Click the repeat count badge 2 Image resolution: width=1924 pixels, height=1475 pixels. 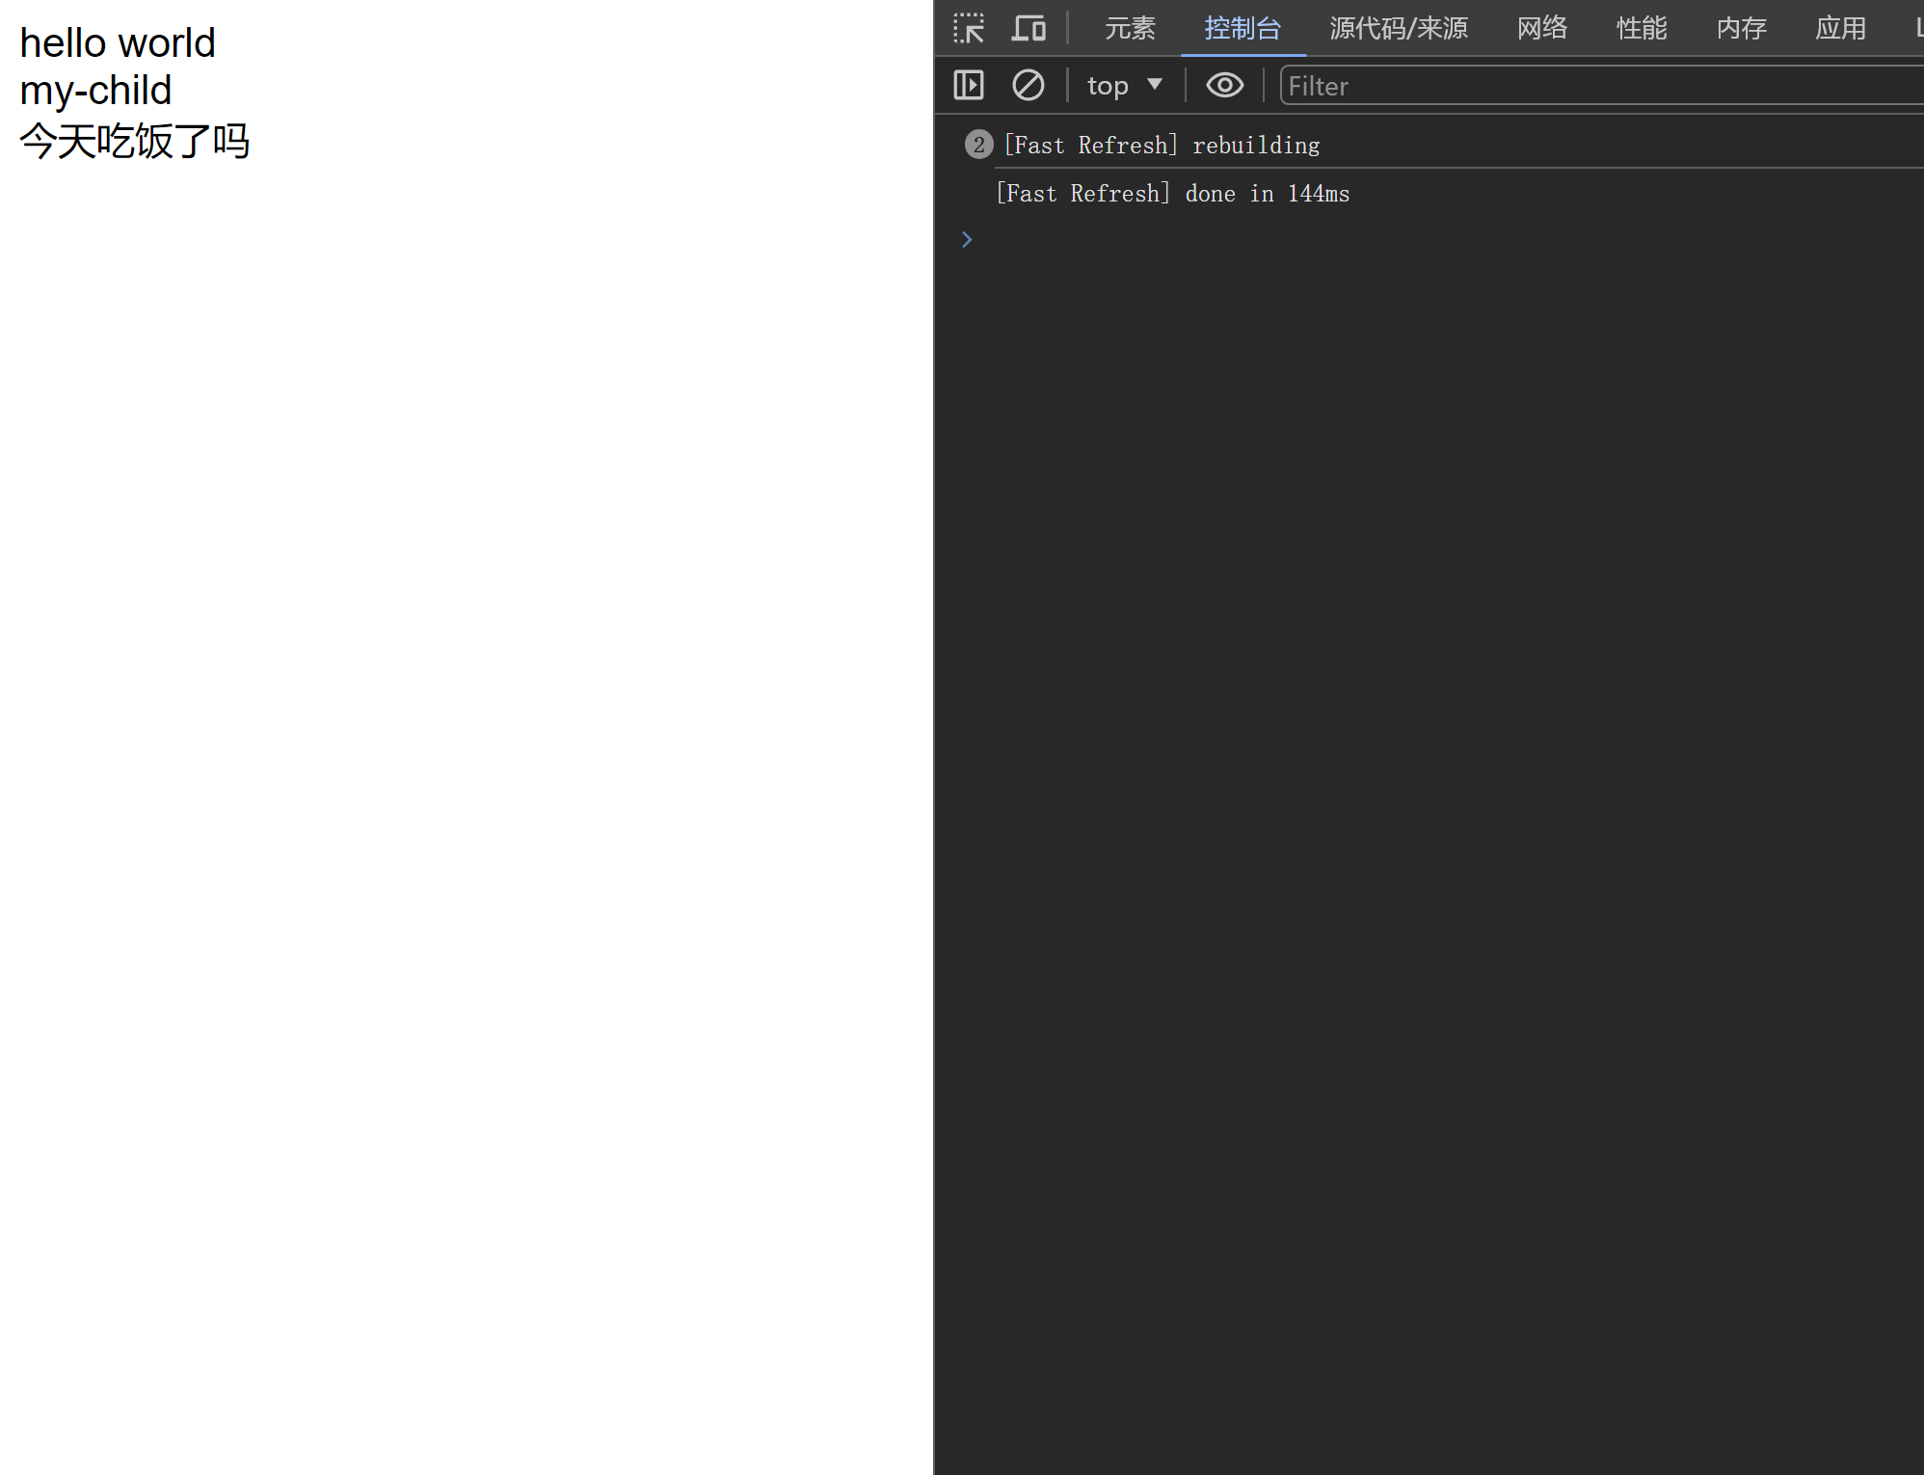coord(978,145)
